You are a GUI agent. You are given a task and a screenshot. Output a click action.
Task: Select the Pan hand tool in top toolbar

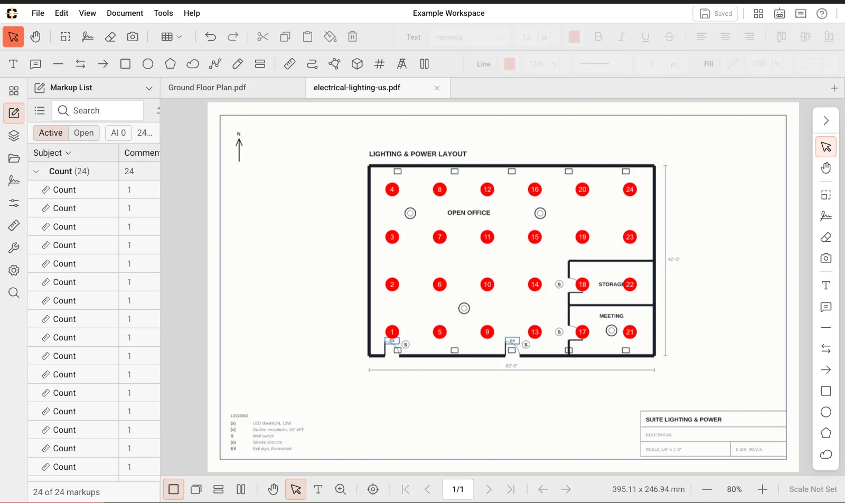tap(35, 36)
